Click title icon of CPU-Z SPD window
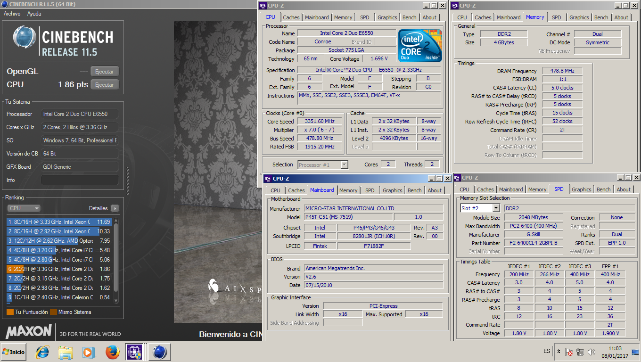The width and height of the screenshot is (641, 362). pyautogui.click(x=457, y=178)
